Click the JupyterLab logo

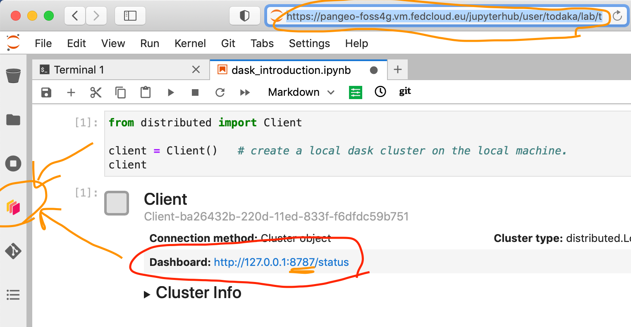(13, 43)
